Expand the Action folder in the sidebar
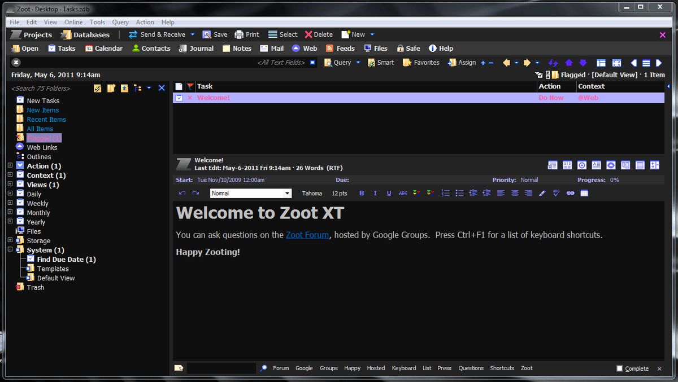The height and width of the screenshot is (382, 678). point(9,166)
